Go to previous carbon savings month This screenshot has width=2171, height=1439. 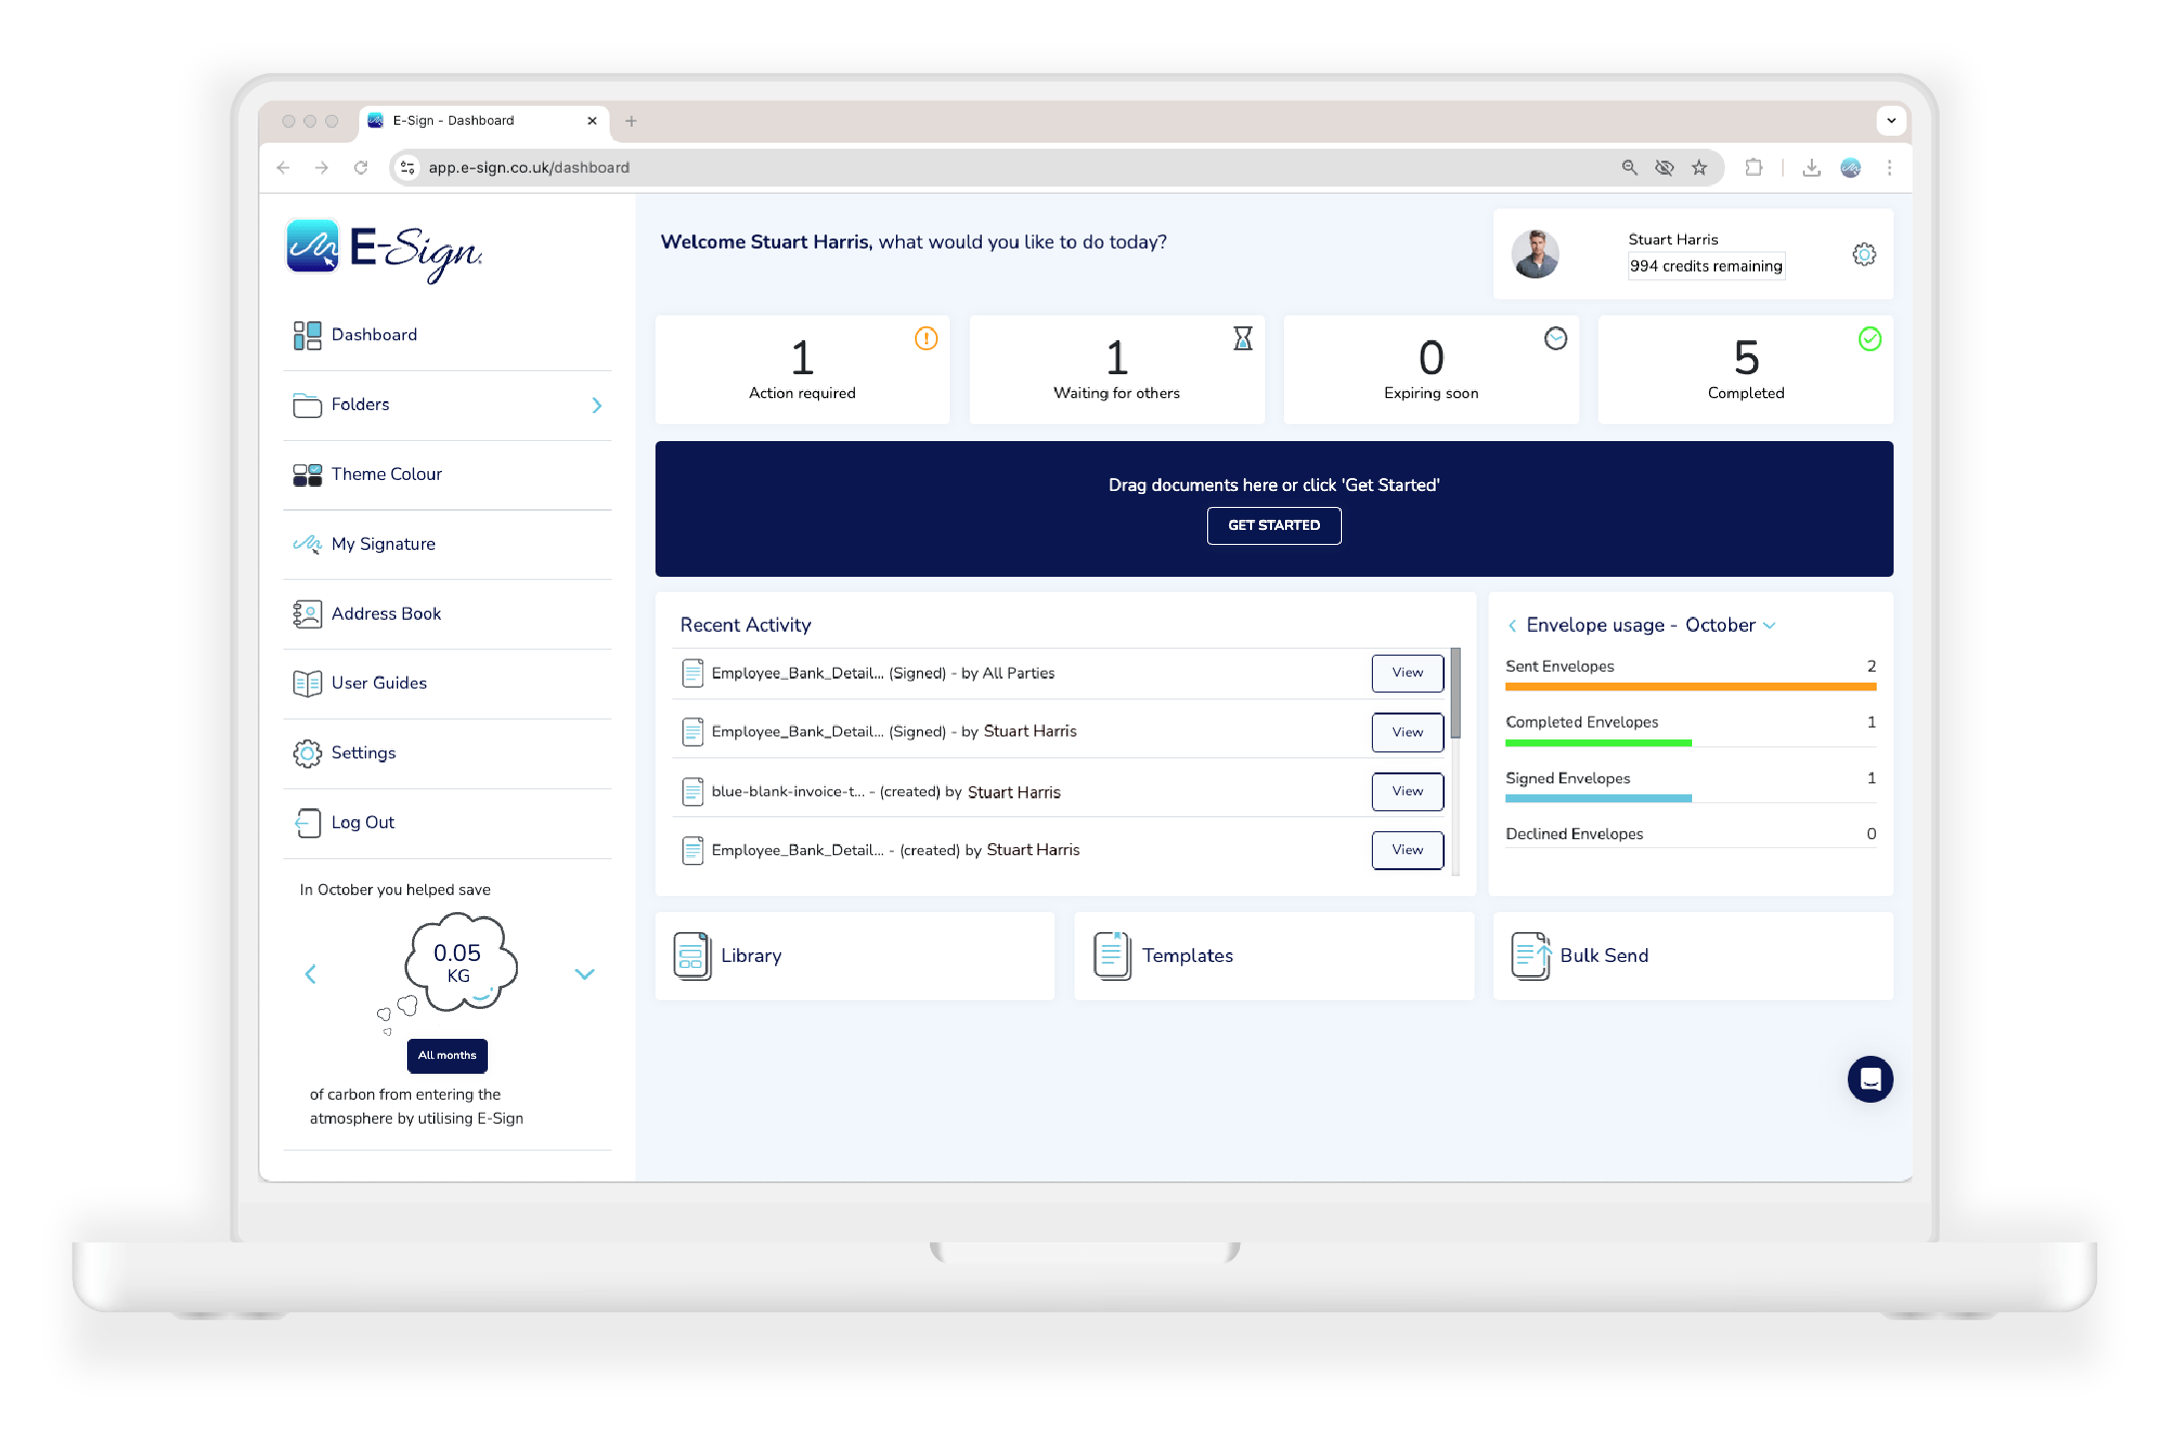tap(310, 975)
